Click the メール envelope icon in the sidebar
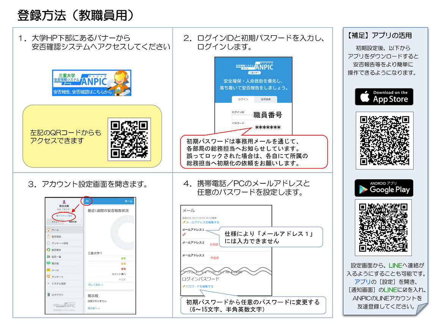This screenshot has width=438, height=328. pos(48,270)
